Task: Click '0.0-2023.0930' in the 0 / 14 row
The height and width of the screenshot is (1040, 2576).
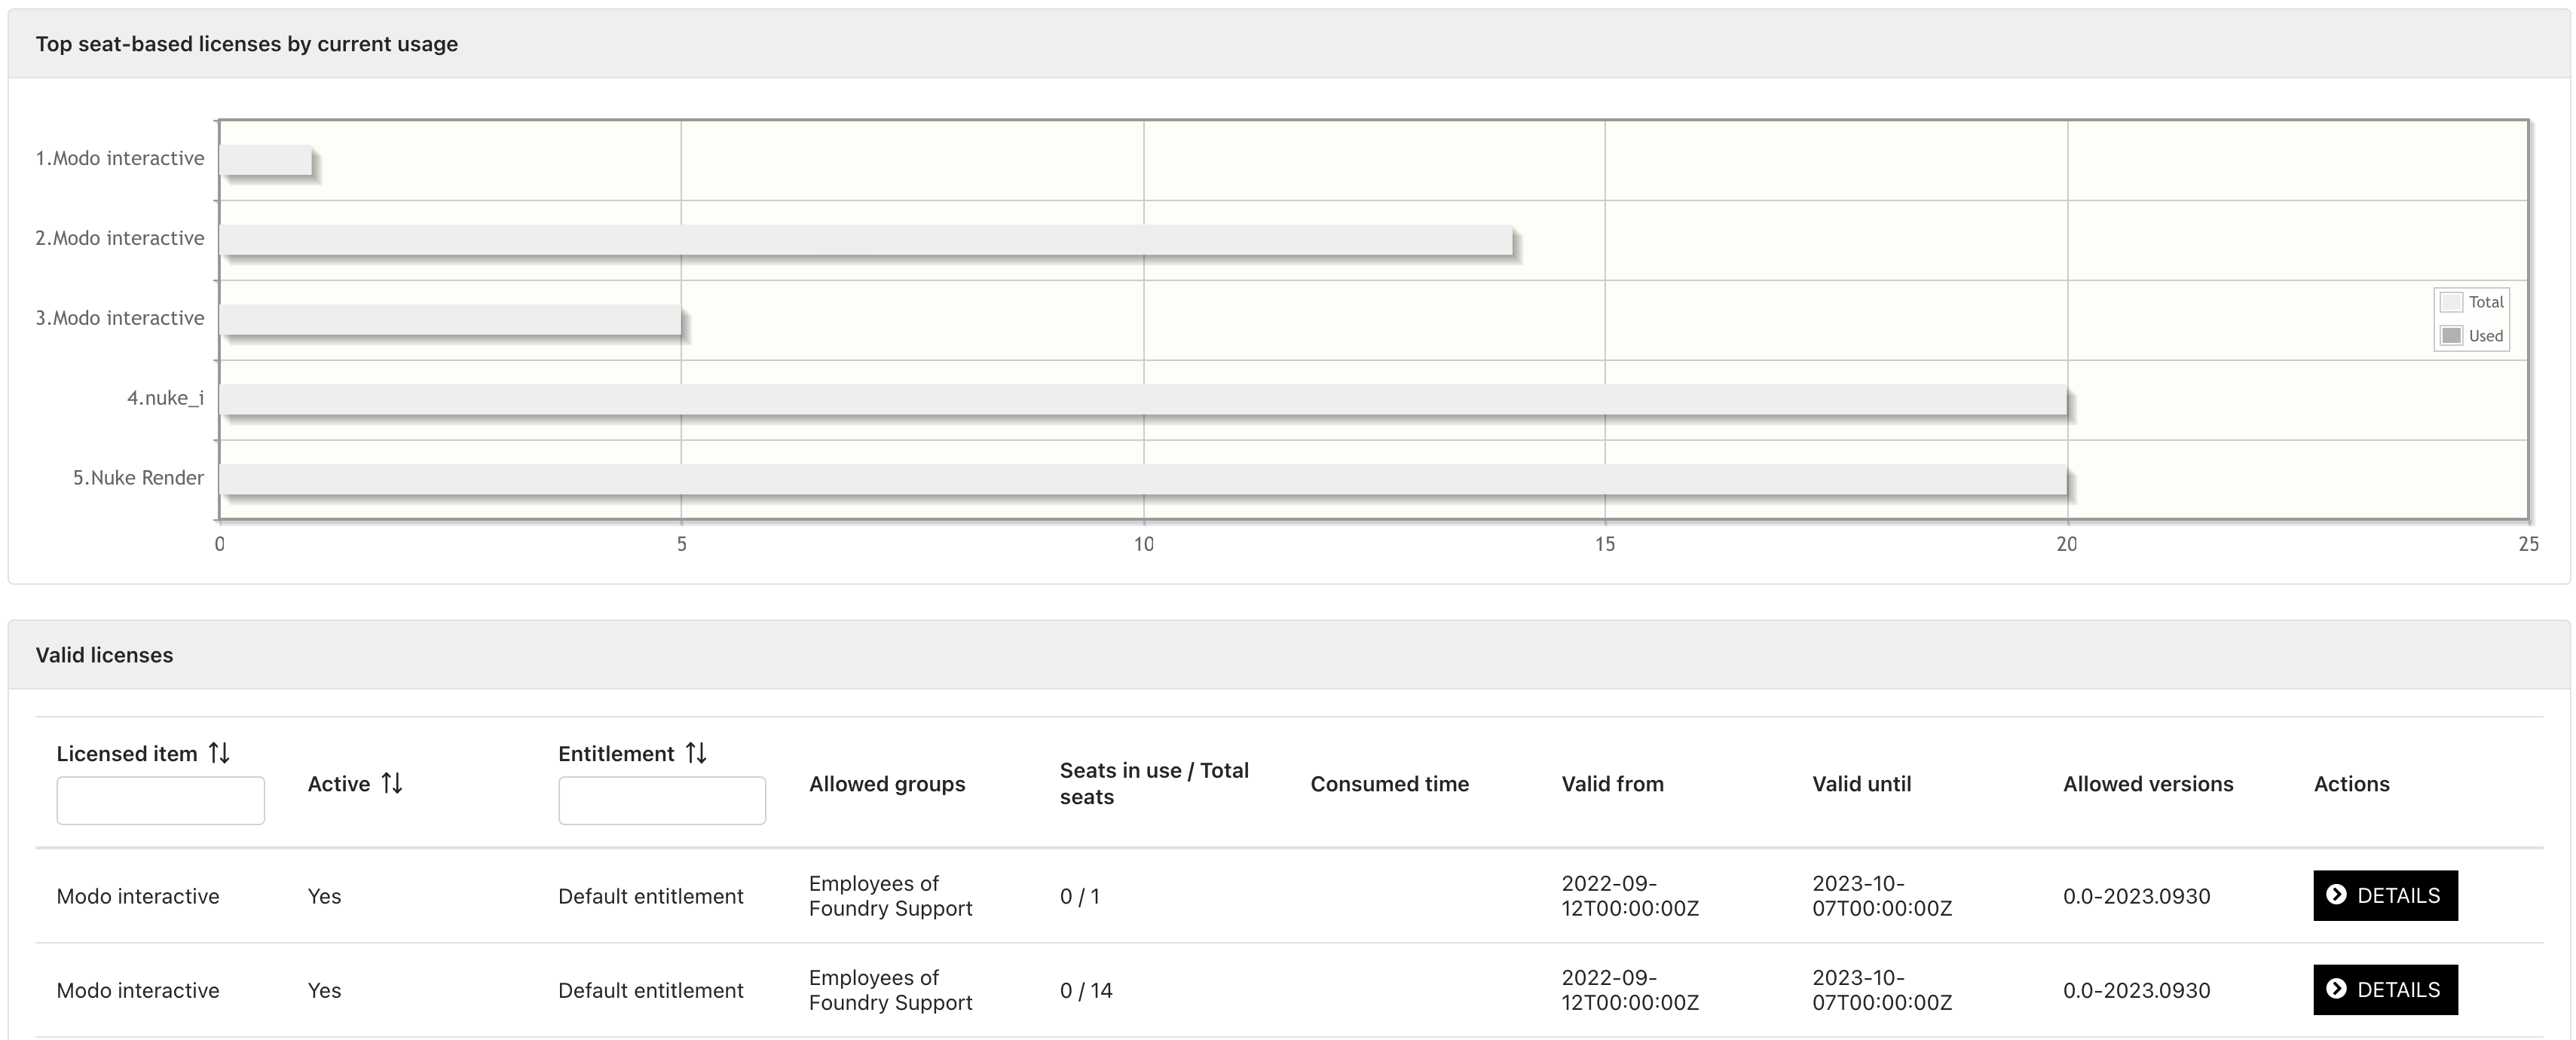Action: 2137,990
